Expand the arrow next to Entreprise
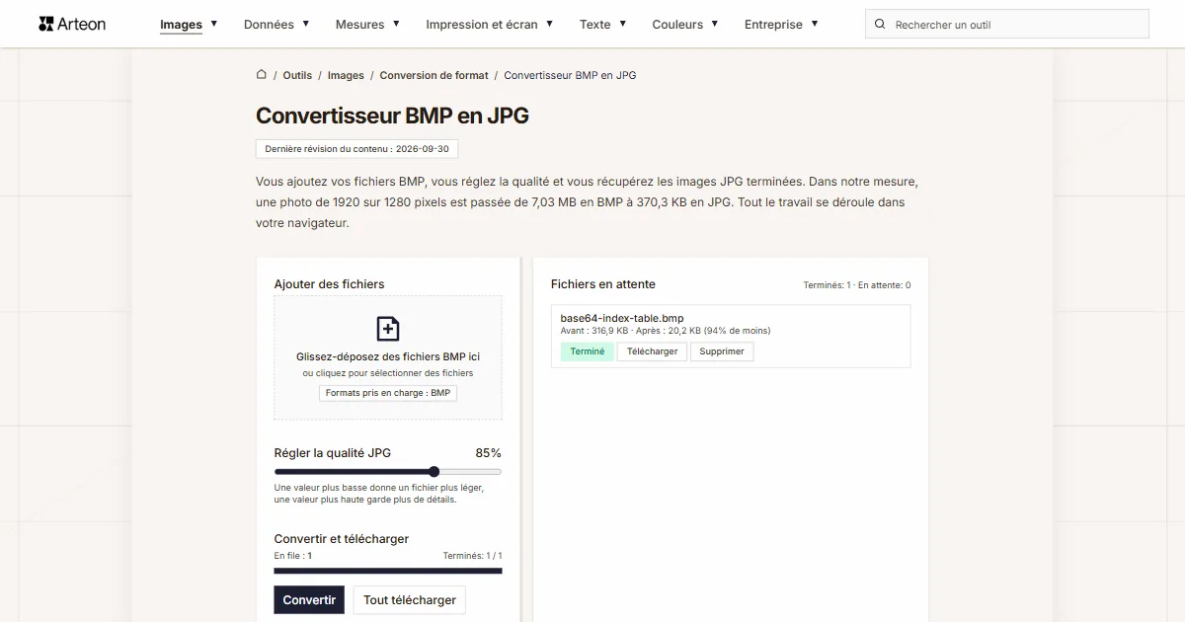The height and width of the screenshot is (622, 1185). [814, 24]
